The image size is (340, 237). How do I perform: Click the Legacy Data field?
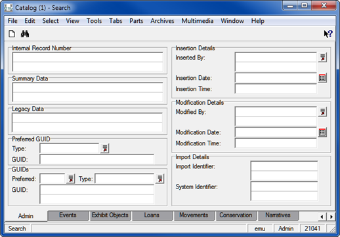coord(87,122)
